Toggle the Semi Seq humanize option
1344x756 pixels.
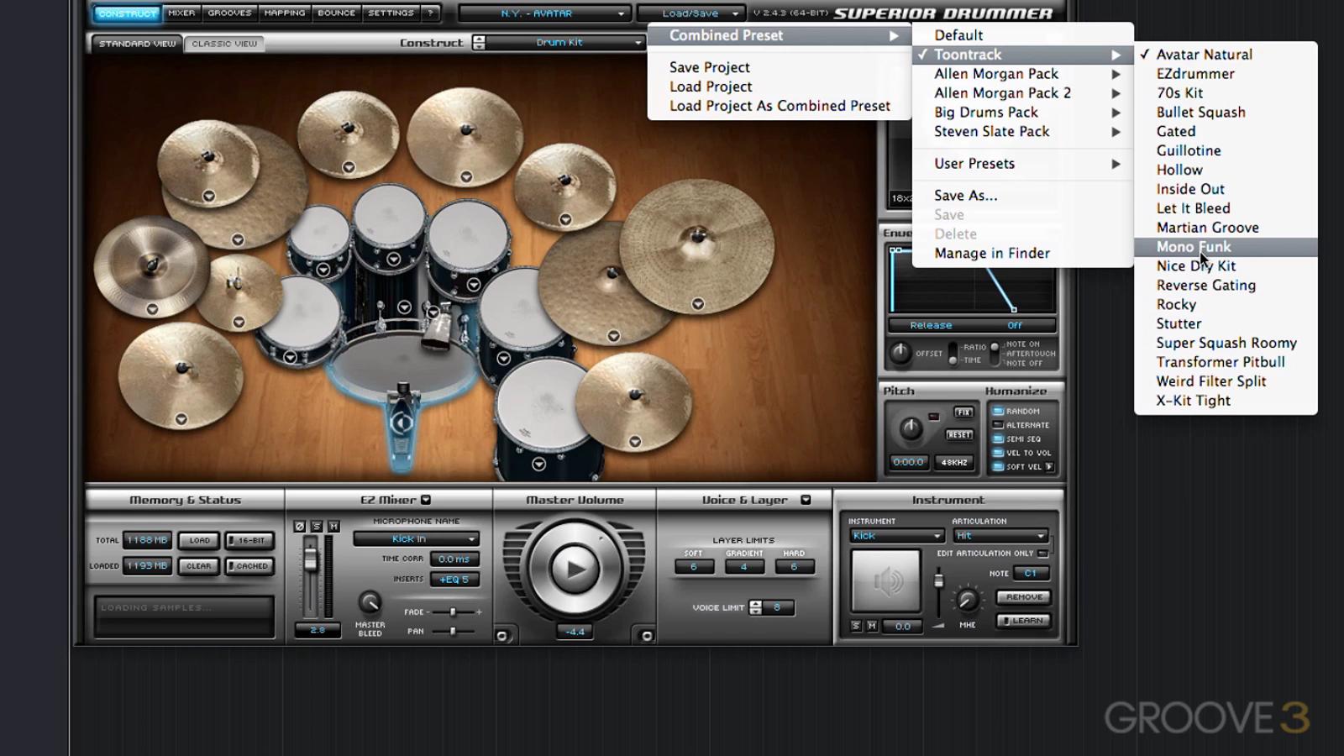pos(999,438)
